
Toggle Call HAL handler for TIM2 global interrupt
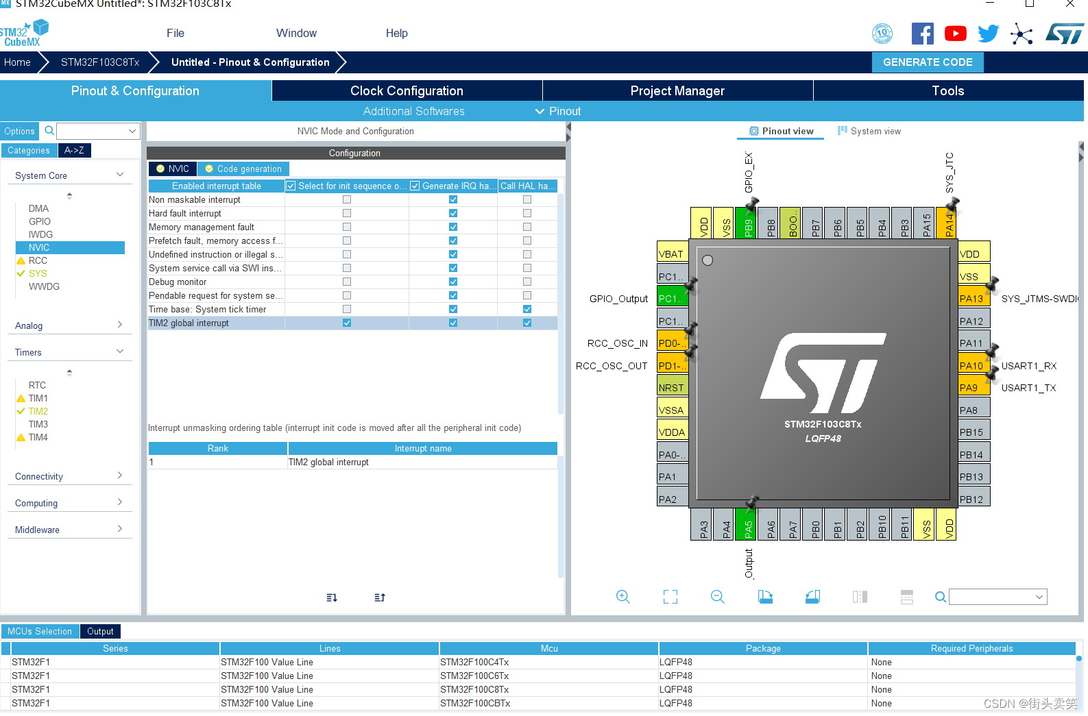point(527,323)
